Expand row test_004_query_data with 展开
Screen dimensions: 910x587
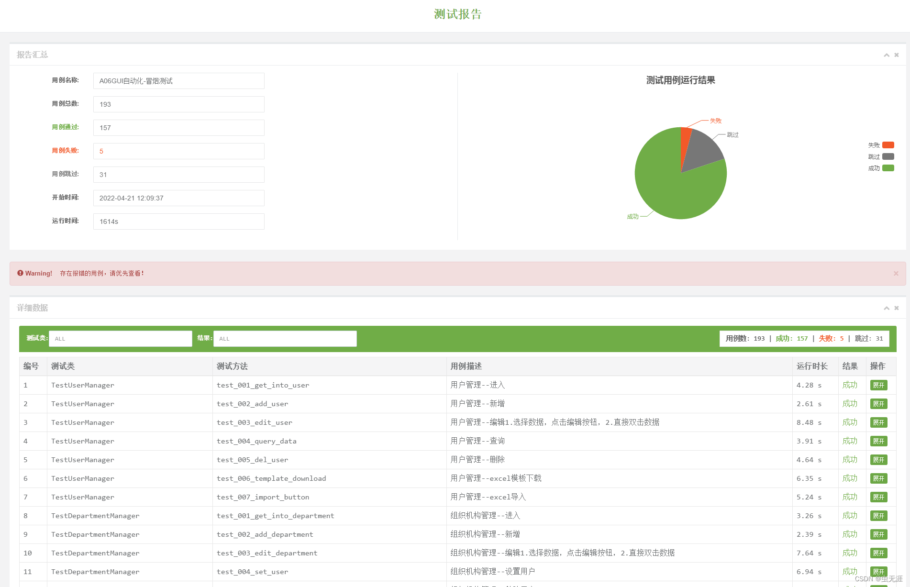click(879, 441)
